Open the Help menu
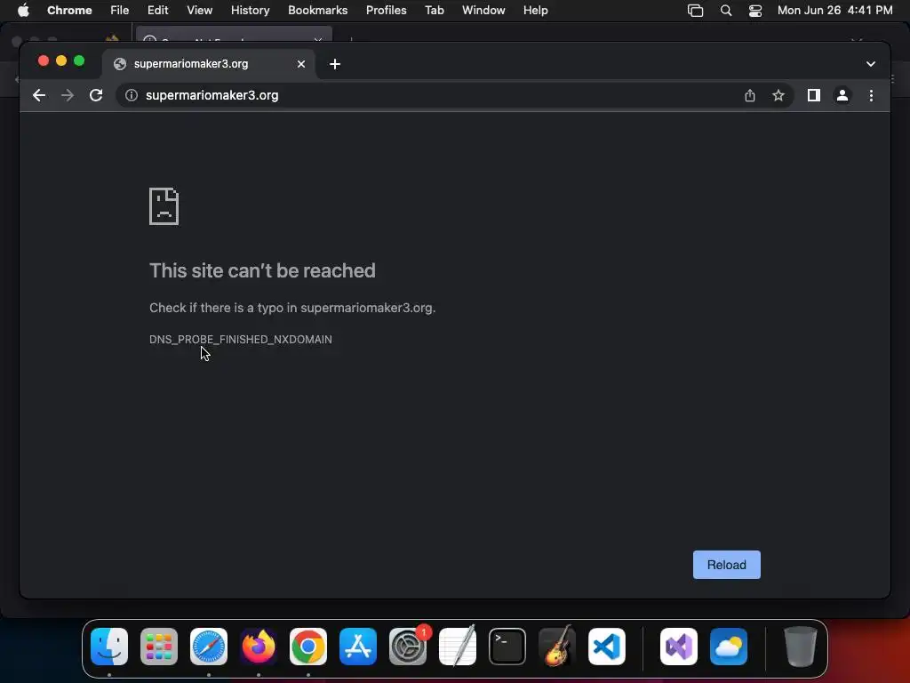910x683 pixels. [535, 11]
